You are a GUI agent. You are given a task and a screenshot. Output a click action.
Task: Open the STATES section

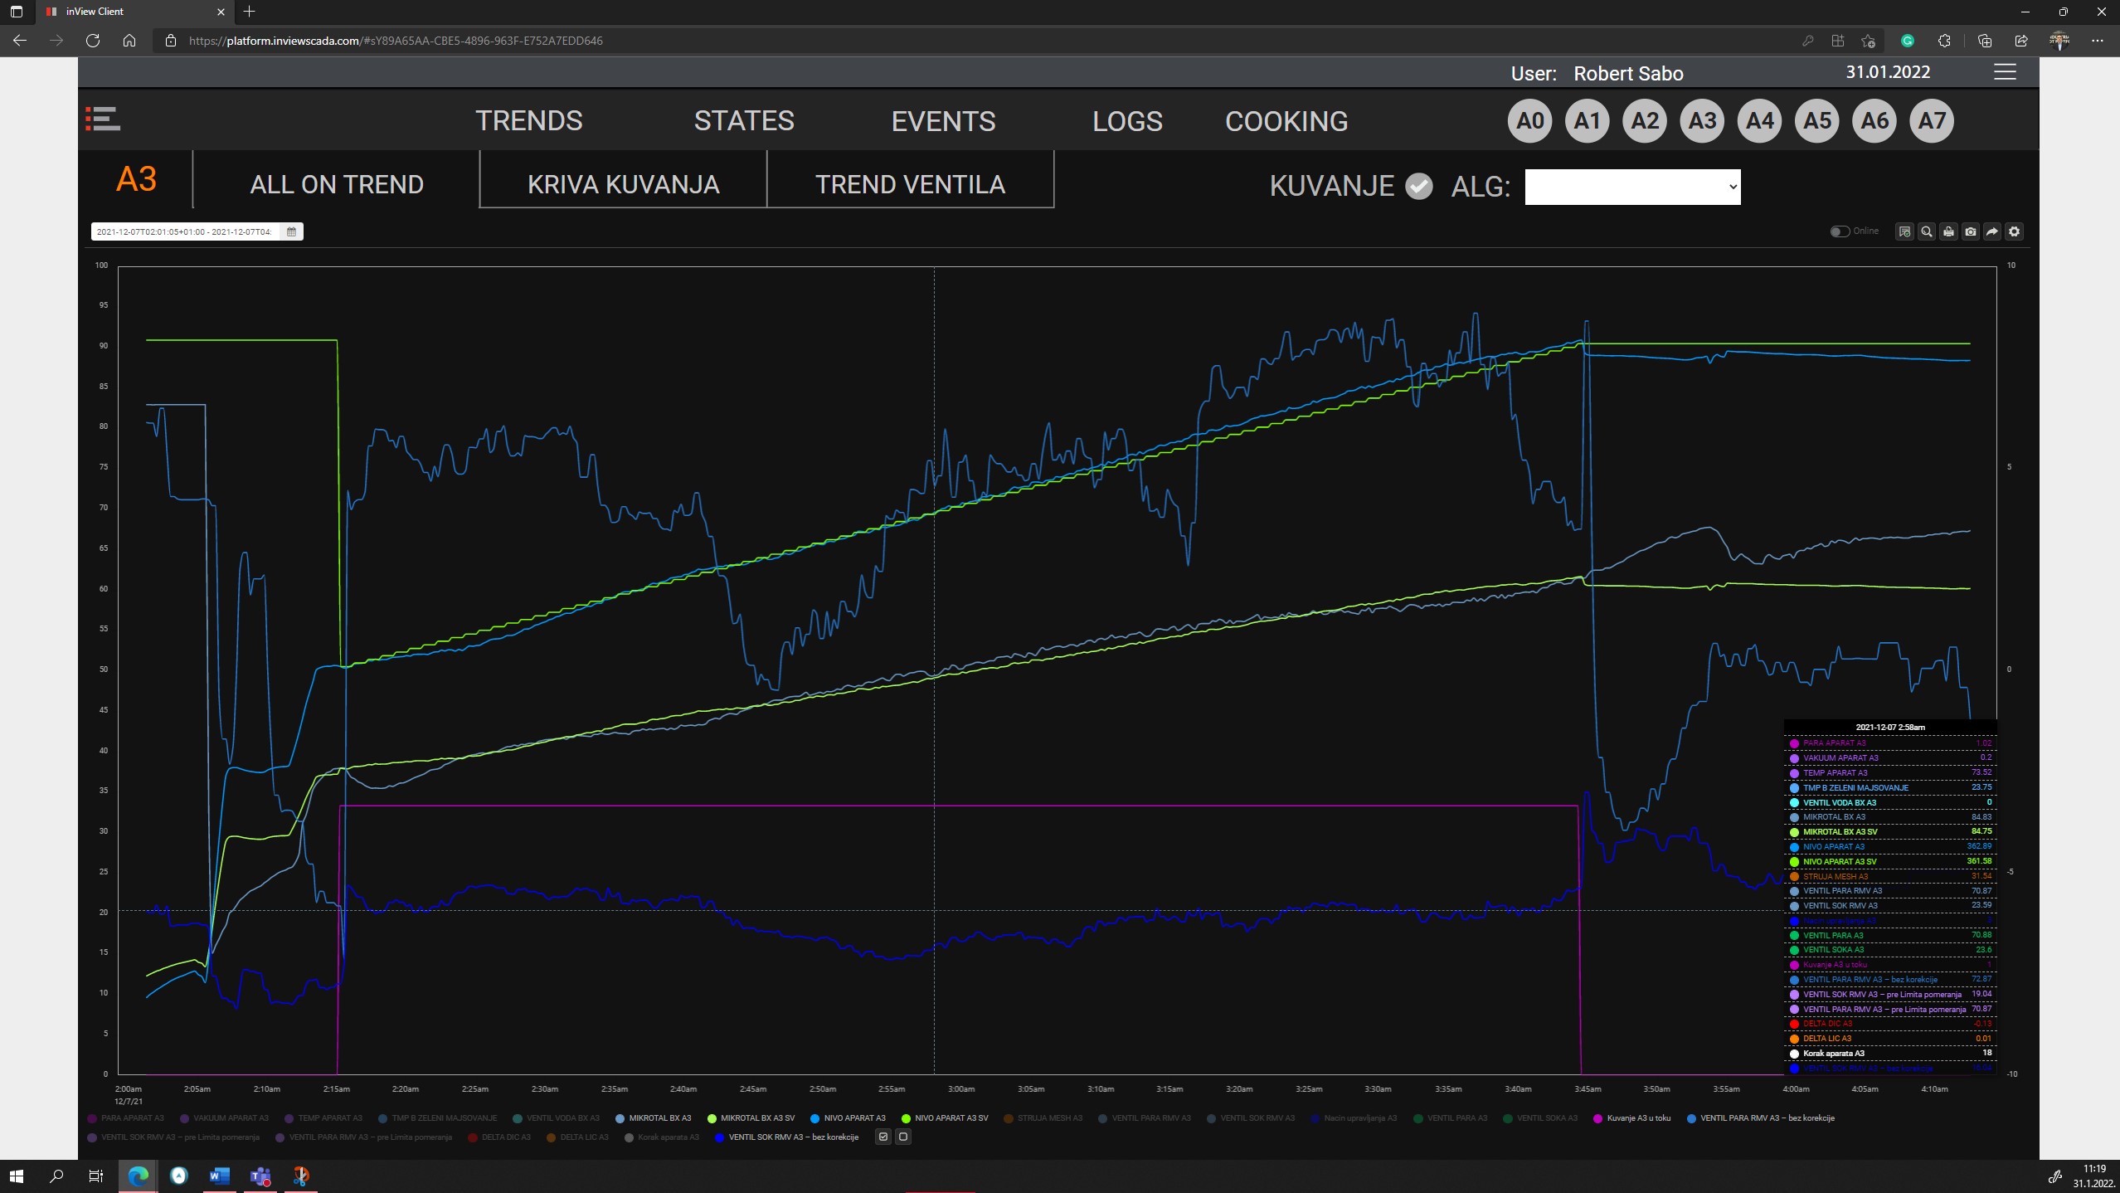tap(744, 120)
